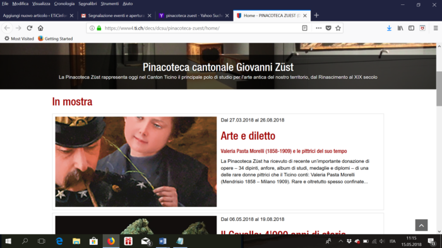Open Task View on the taskbar
Screen dimensions: 442x248
[x=42, y=241]
